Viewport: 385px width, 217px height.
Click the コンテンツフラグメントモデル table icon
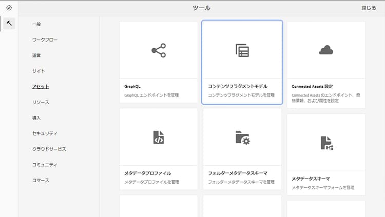pos(242,50)
